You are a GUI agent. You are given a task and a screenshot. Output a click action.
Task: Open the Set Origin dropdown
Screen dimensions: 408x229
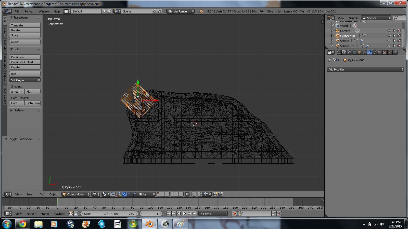click(25, 80)
